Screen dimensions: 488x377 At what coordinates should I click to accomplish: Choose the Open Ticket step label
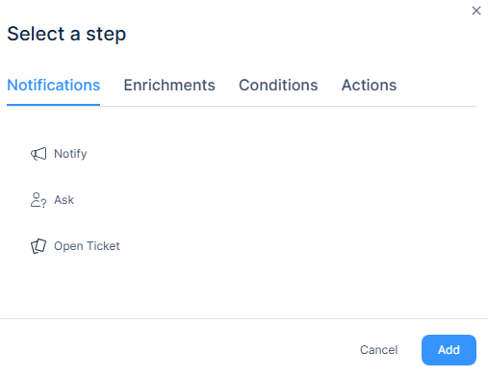click(x=87, y=246)
